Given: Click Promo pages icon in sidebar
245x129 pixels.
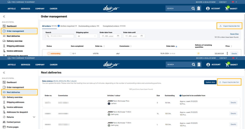Looking at the screenshot, I should (4, 127).
